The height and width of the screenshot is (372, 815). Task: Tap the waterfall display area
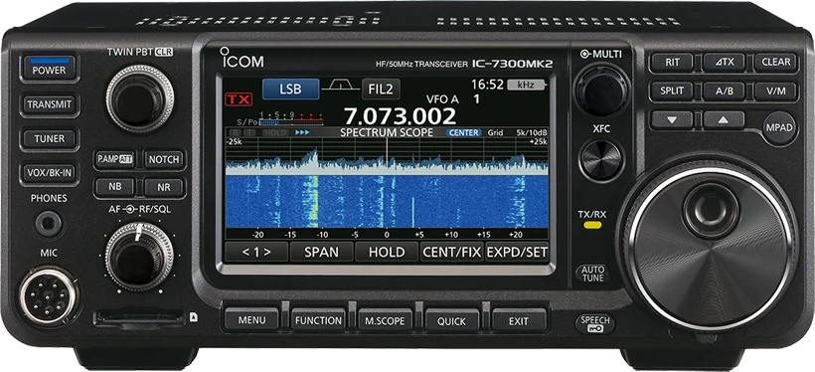pos(387,201)
